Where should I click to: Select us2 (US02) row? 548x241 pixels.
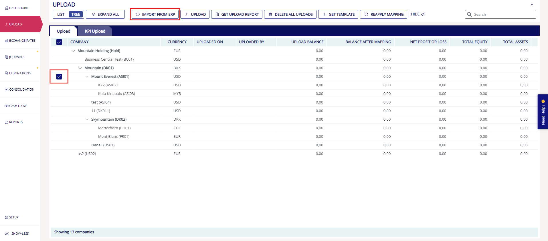click(x=294, y=154)
